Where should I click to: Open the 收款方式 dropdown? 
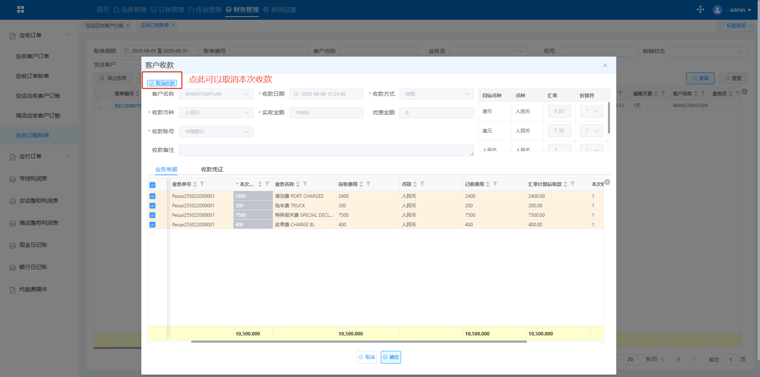click(436, 94)
